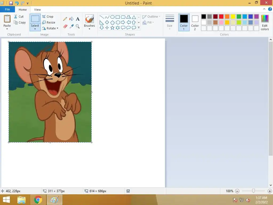Choose the Right triangle shape
Viewport: 273px width, 205px height.
tap(102, 22)
